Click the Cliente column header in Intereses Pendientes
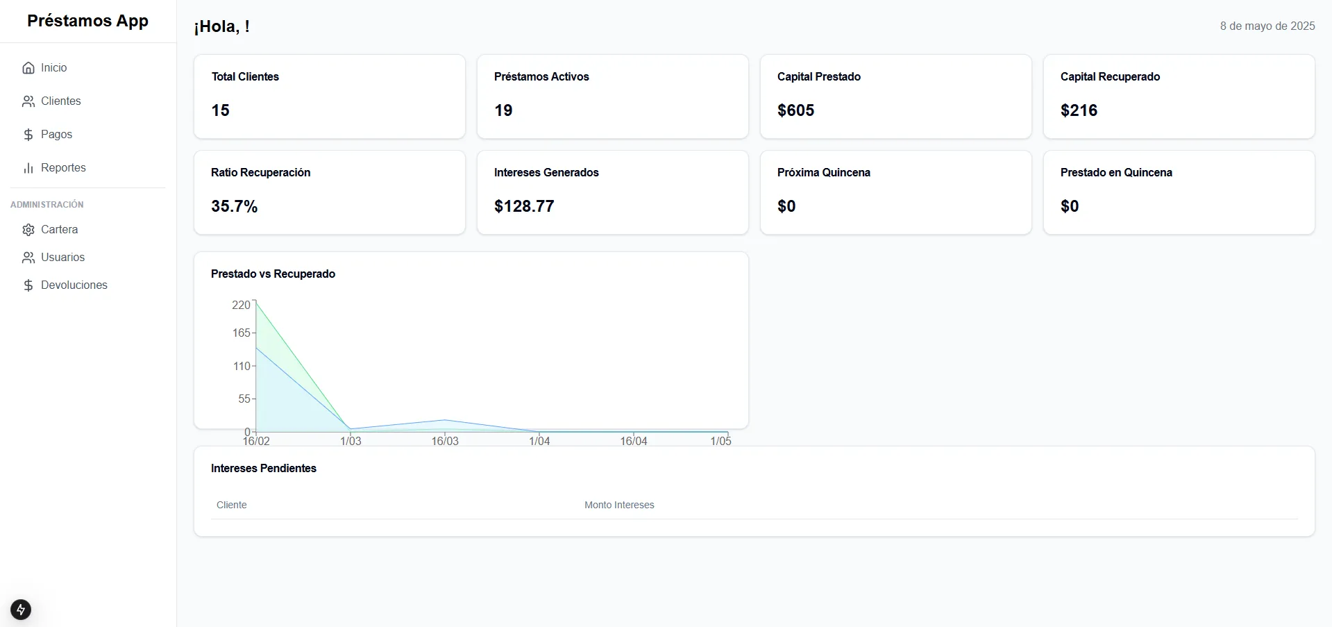Image resolution: width=1332 pixels, height=627 pixels. coord(231,505)
